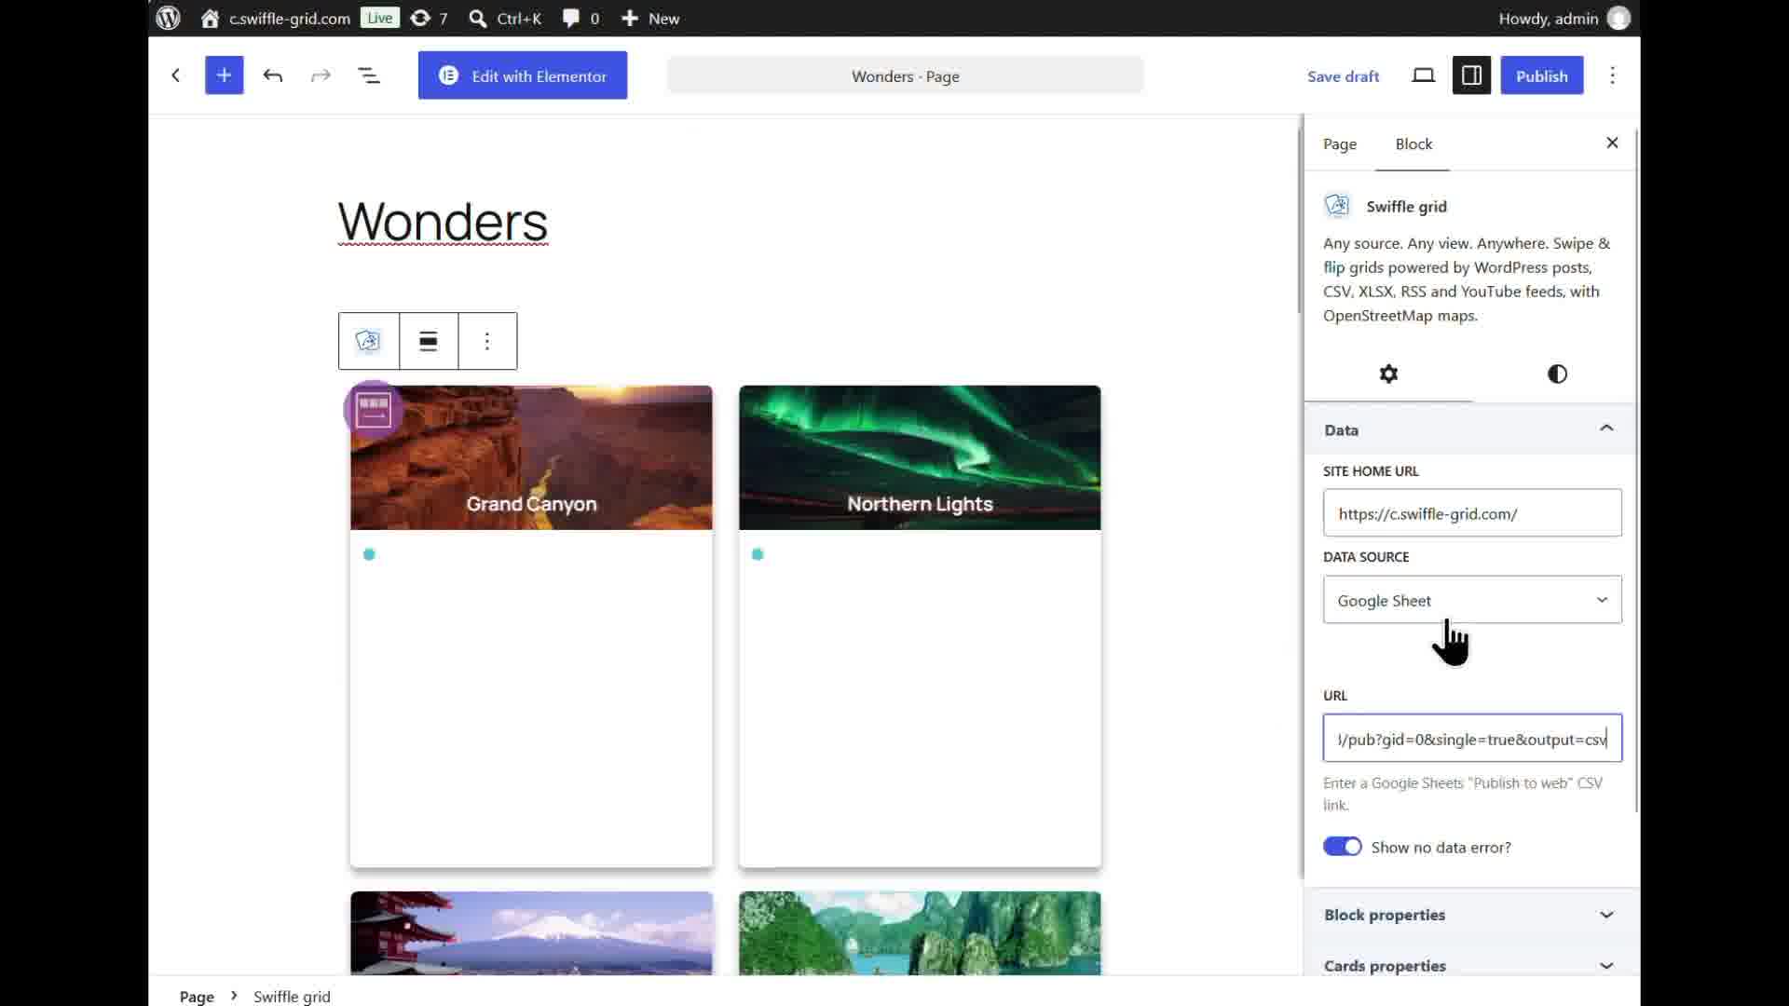This screenshot has height=1006, width=1789.
Task: Click the Wonders page title
Action: pyautogui.click(x=443, y=223)
